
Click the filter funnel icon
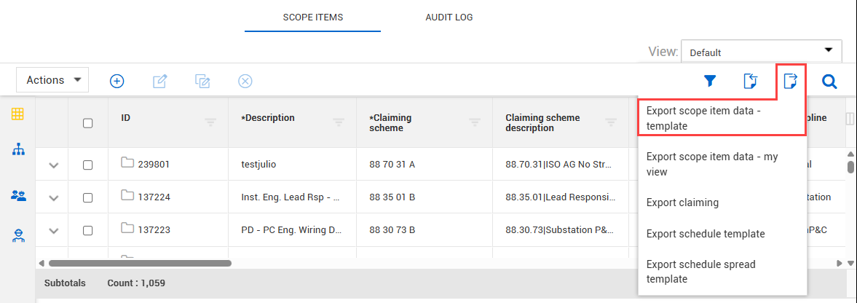click(x=710, y=81)
